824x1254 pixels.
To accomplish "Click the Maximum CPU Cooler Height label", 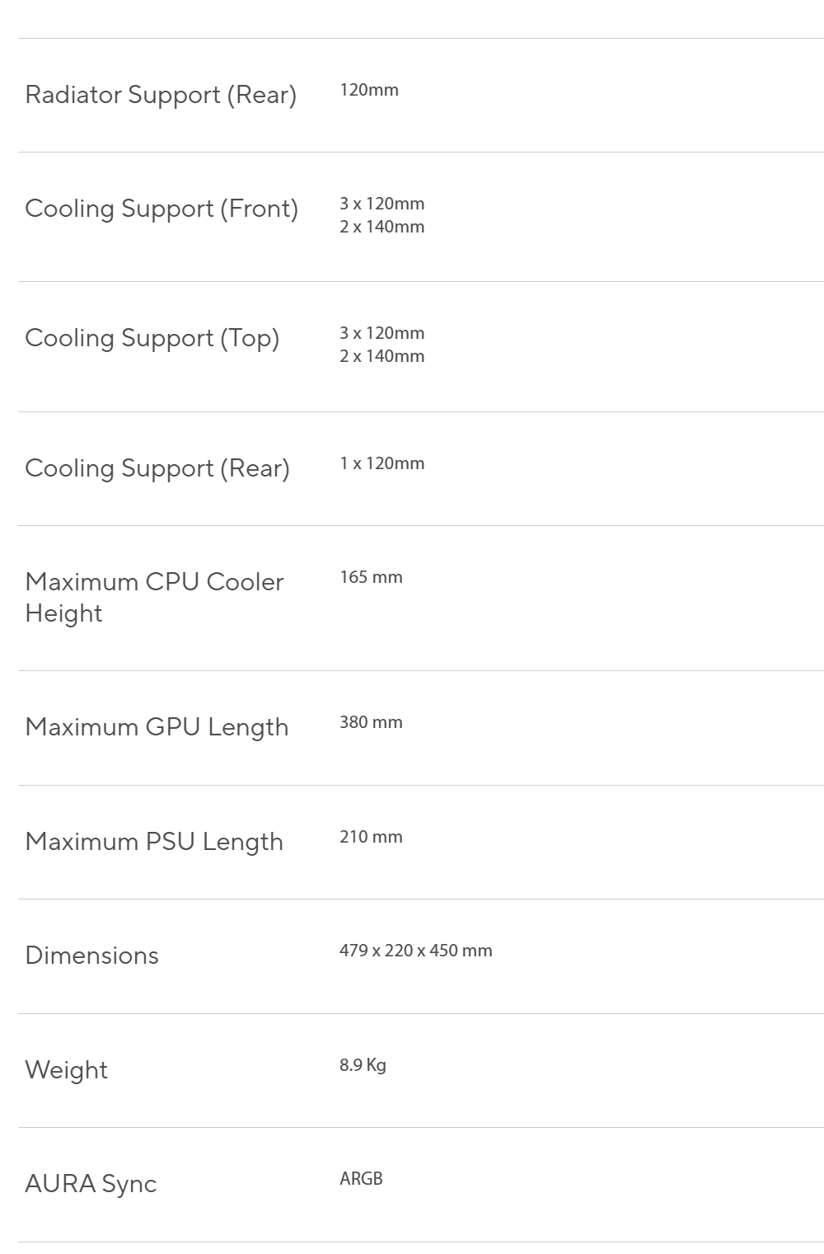I will [x=154, y=598].
